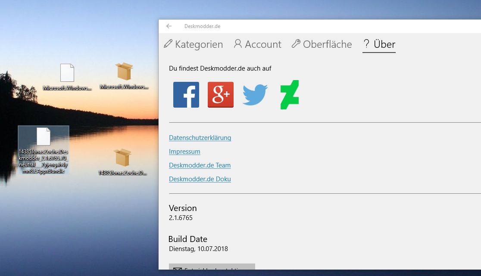The height and width of the screenshot is (276, 481).
Task: Select the Über tab
Action: click(x=379, y=45)
